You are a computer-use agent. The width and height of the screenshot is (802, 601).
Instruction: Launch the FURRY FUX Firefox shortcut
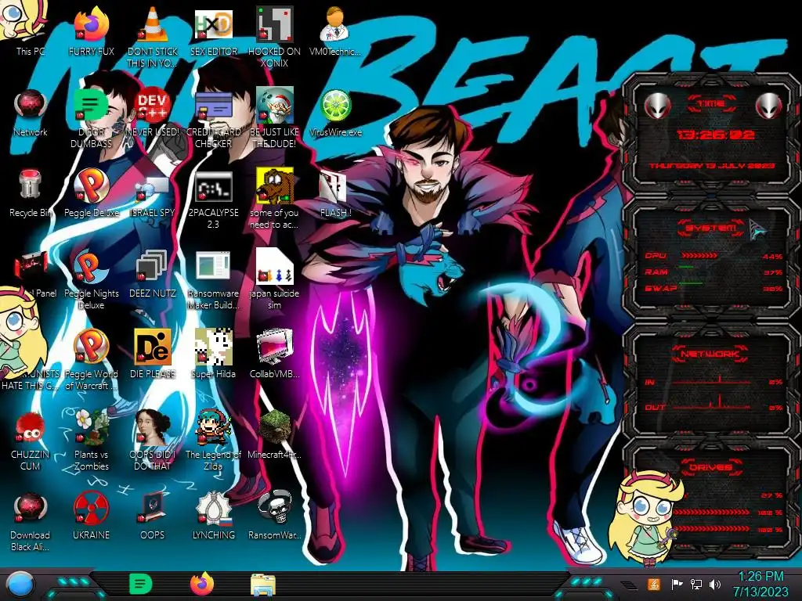click(x=91, y=31)
